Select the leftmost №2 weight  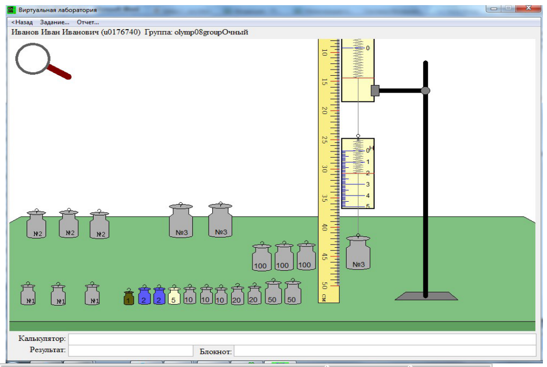36,224
